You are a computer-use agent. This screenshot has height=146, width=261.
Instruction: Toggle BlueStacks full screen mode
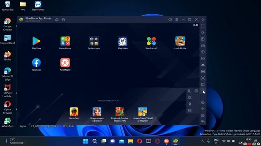pos(203,26)
